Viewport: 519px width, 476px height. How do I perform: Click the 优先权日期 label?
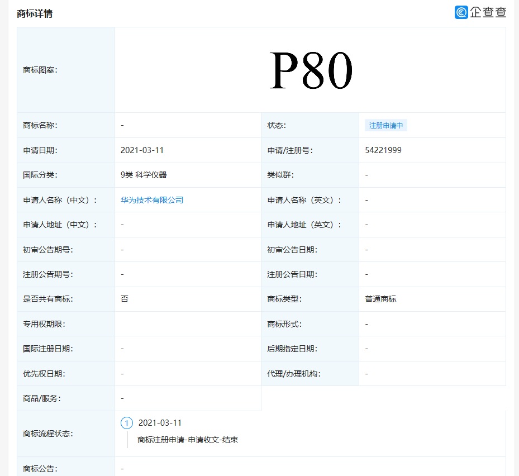[x=44, y=374]
